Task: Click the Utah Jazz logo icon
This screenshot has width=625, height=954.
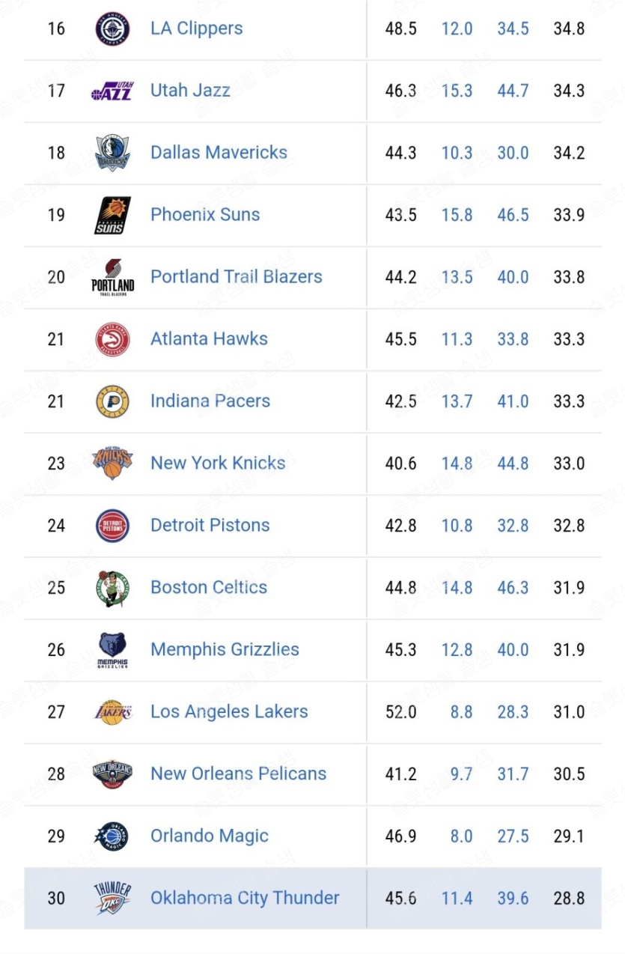Action: tap(112, 91)
